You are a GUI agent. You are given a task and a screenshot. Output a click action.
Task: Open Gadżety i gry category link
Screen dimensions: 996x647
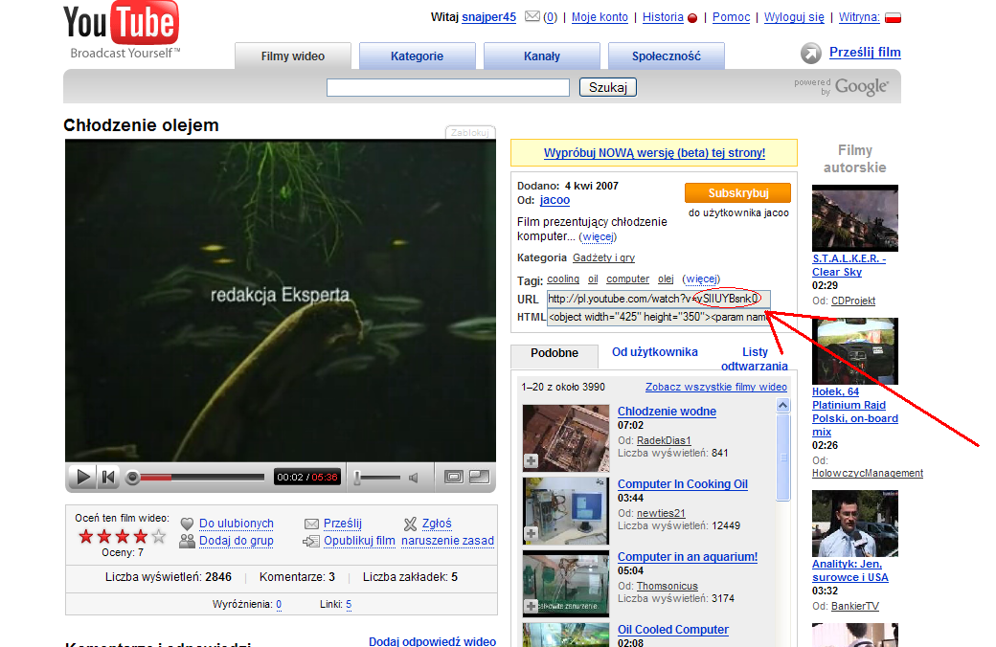pyautogui.click(x=603, y=257)
